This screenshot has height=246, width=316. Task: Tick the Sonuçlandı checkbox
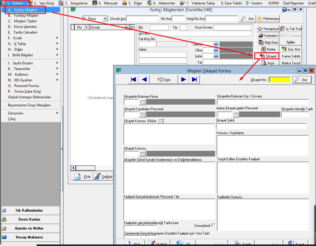213,225
